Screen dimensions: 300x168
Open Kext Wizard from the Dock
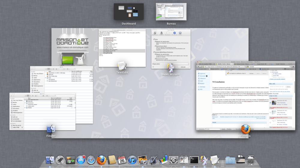click(x=204, y=160)
